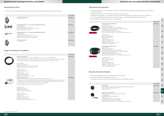
Task: Select the black 7 m discharge hose image
Action: [9, 61]
